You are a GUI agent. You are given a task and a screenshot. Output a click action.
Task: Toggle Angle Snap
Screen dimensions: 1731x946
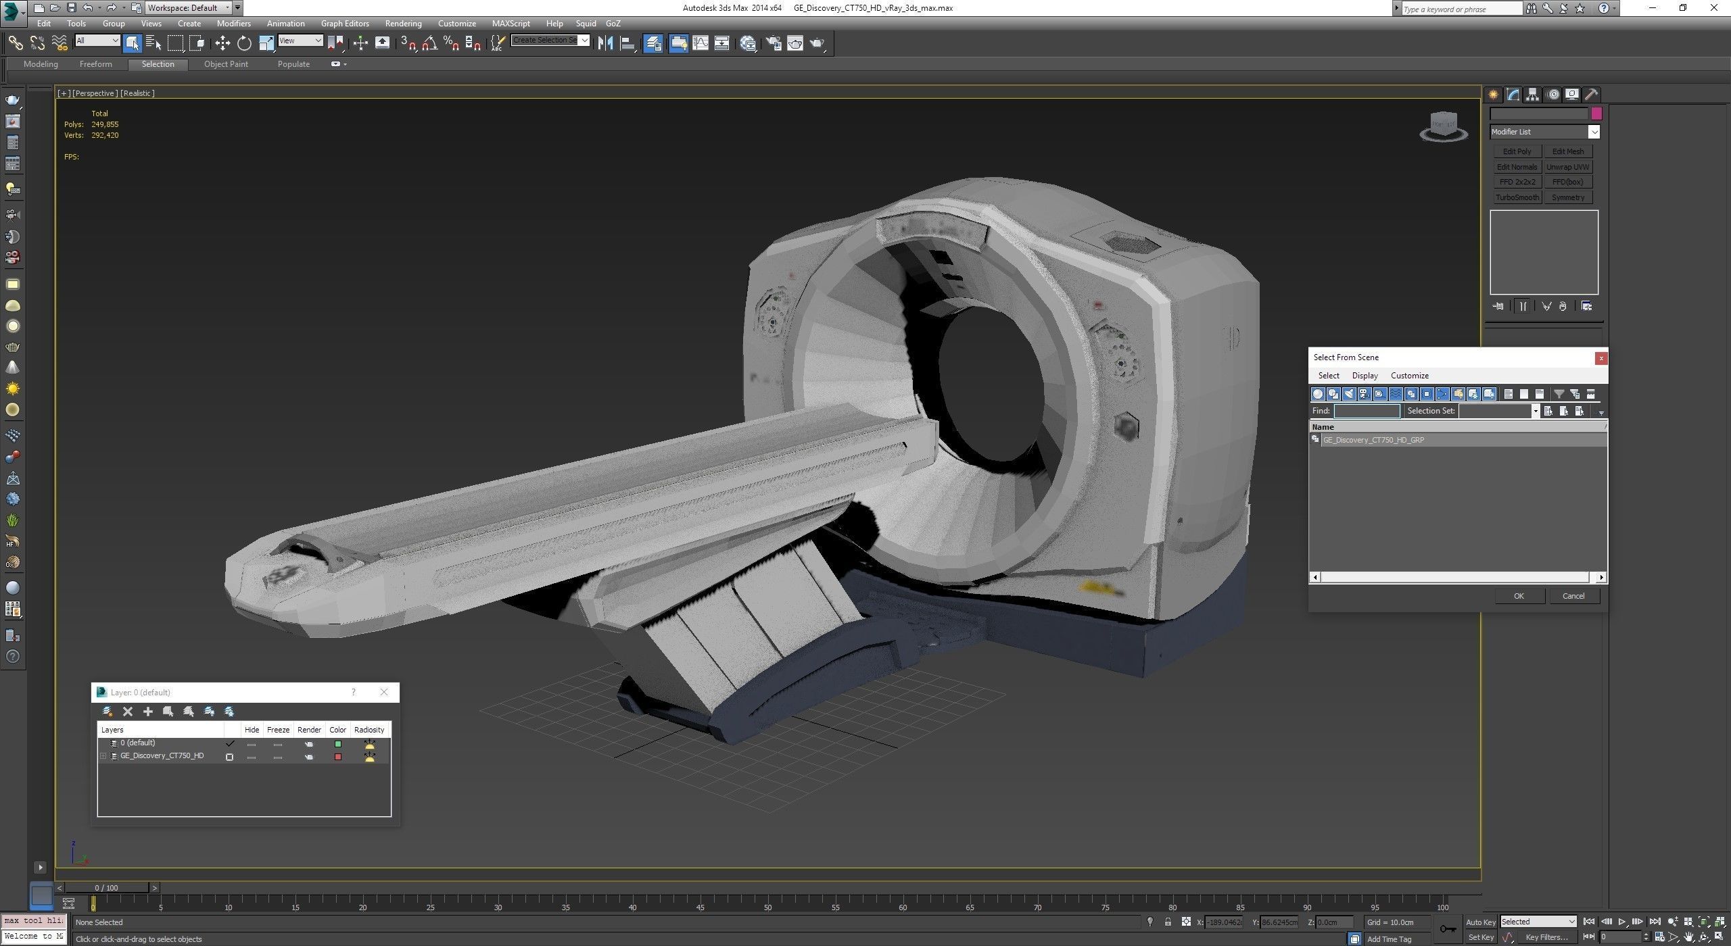click(x=429, y=43)
